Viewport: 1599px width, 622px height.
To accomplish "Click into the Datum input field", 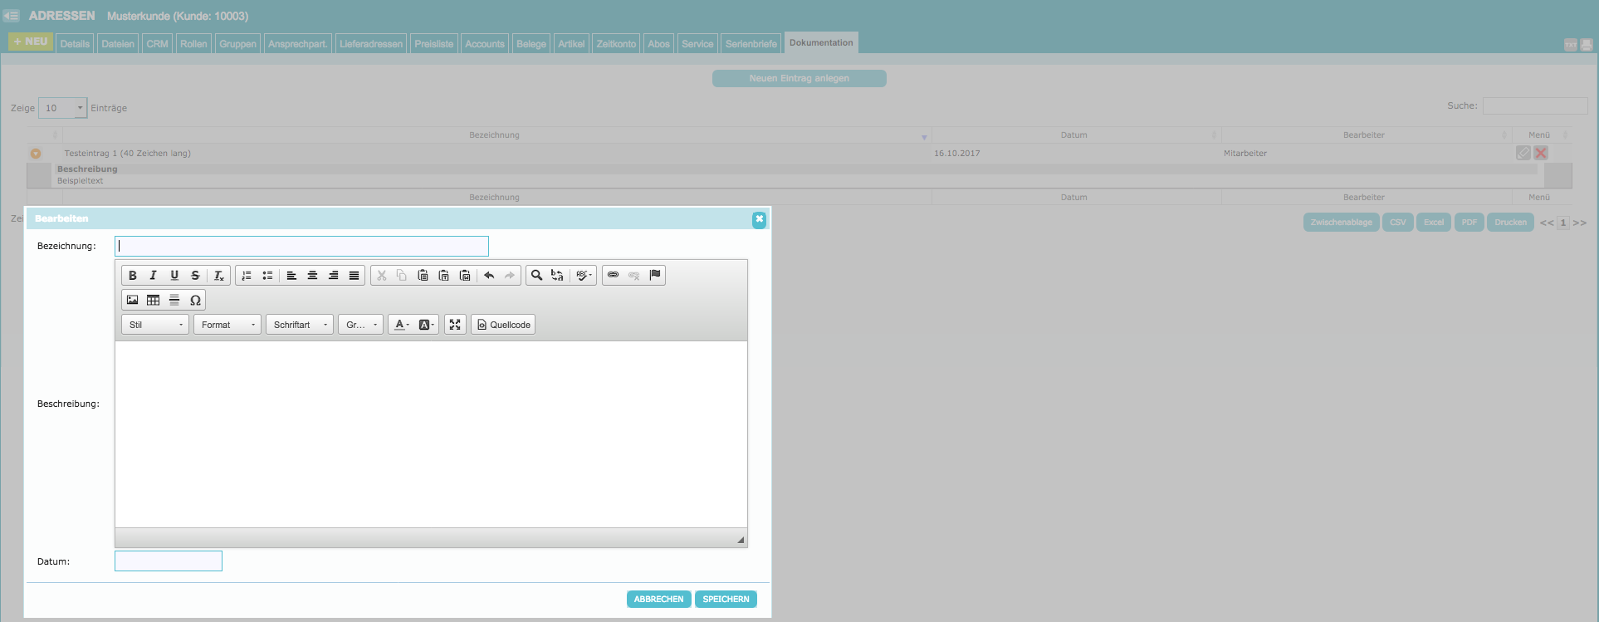I will 169,561.
